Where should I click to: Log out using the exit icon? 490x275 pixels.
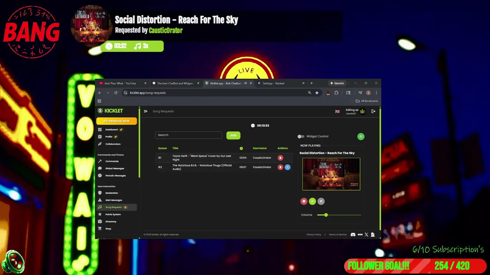point(373,111)
